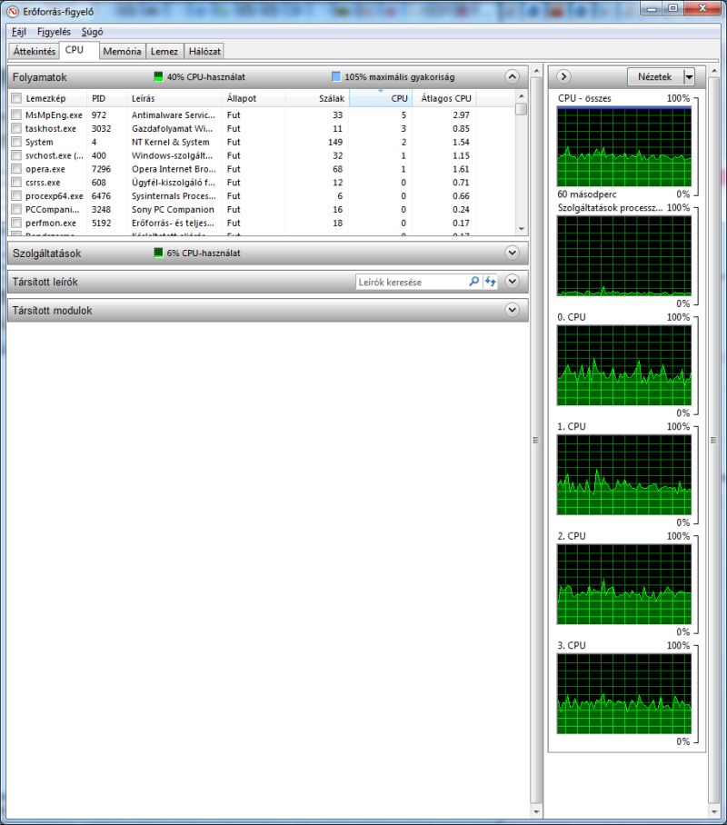Click the refresh icon beside the descriptor search box
The width and height of the screenshot is (727, 825).
coord(490,283)
